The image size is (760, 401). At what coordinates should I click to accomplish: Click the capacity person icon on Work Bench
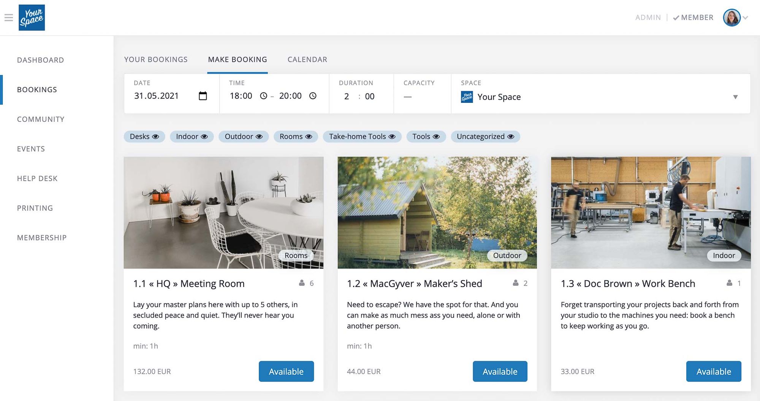pyautogui.click(x=729, y=283)
